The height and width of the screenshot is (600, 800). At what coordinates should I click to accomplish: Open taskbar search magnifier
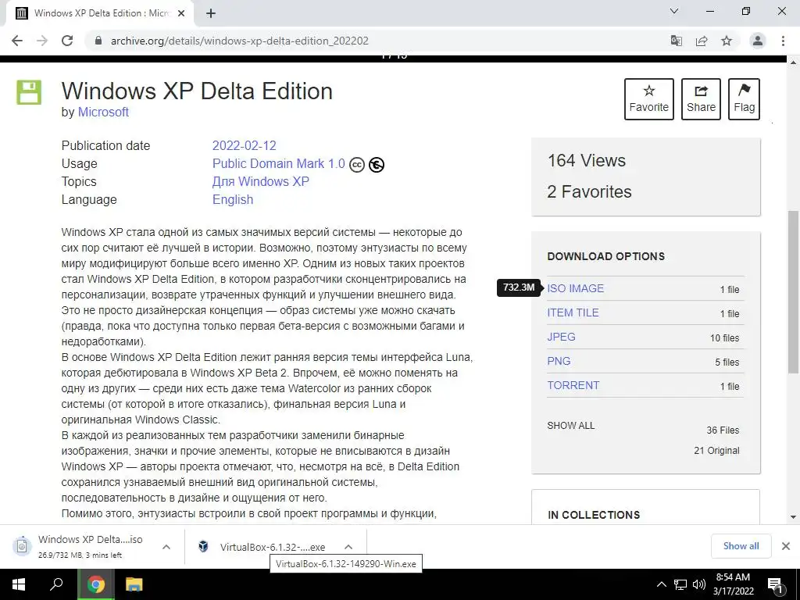tap(56, 584)
